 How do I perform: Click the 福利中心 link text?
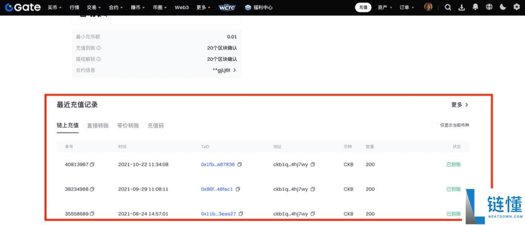coord(263,7)
